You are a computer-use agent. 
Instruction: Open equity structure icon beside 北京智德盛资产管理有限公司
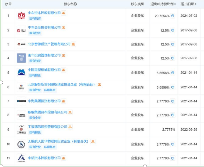coord(73,44)
